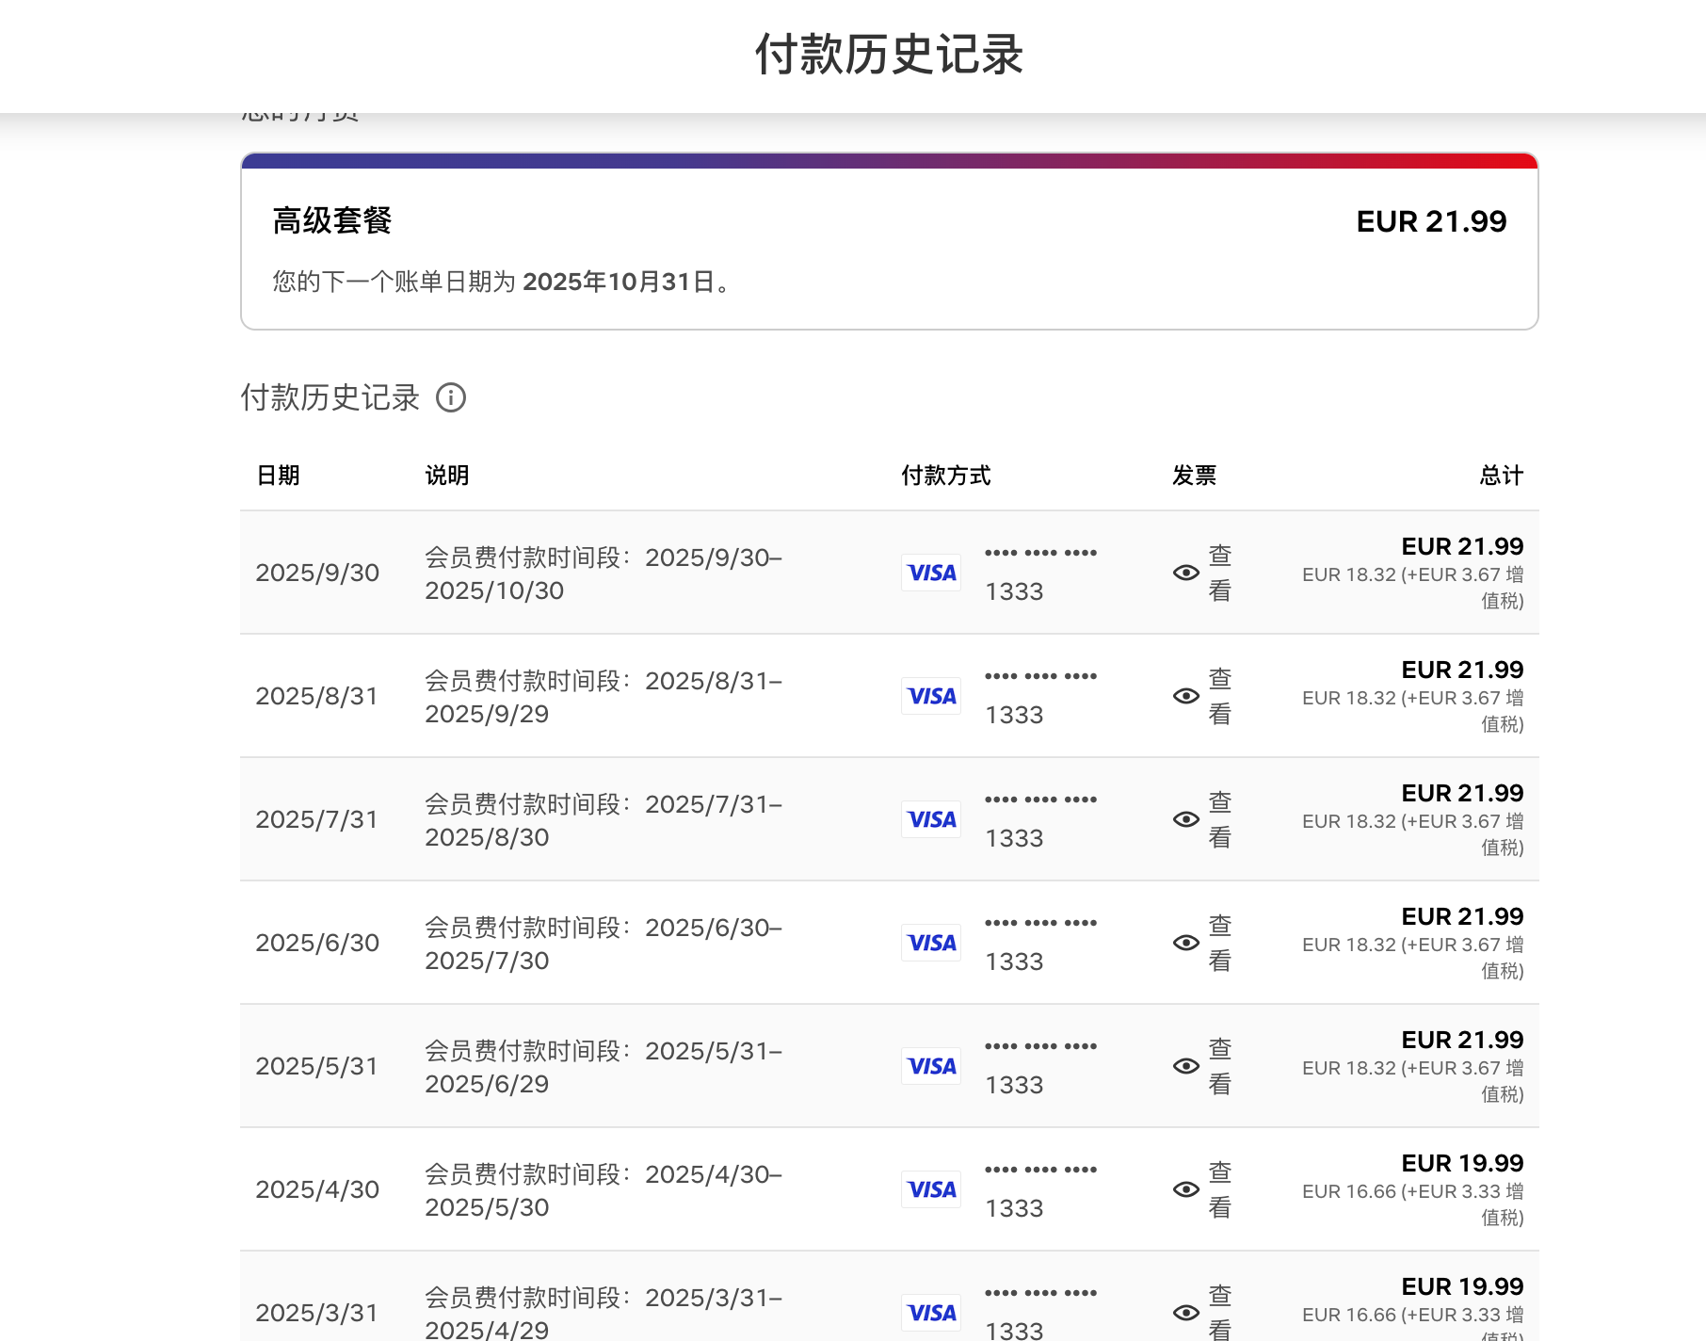Click the info icon beside 付款历史记录

[x=451, y=397]
